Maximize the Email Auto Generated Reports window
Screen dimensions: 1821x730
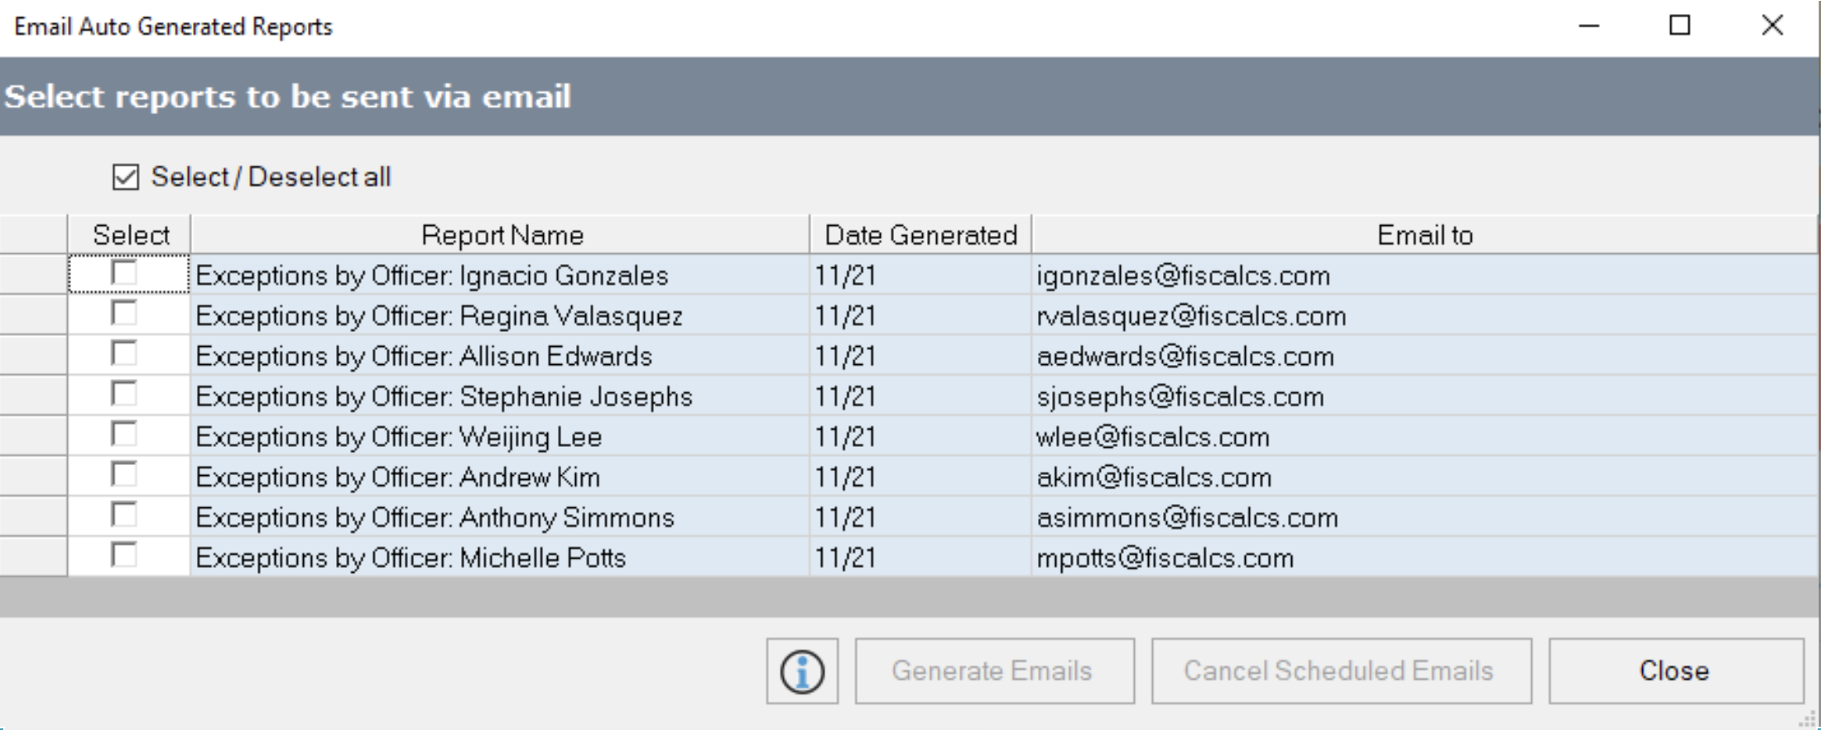click(1679, 26)
